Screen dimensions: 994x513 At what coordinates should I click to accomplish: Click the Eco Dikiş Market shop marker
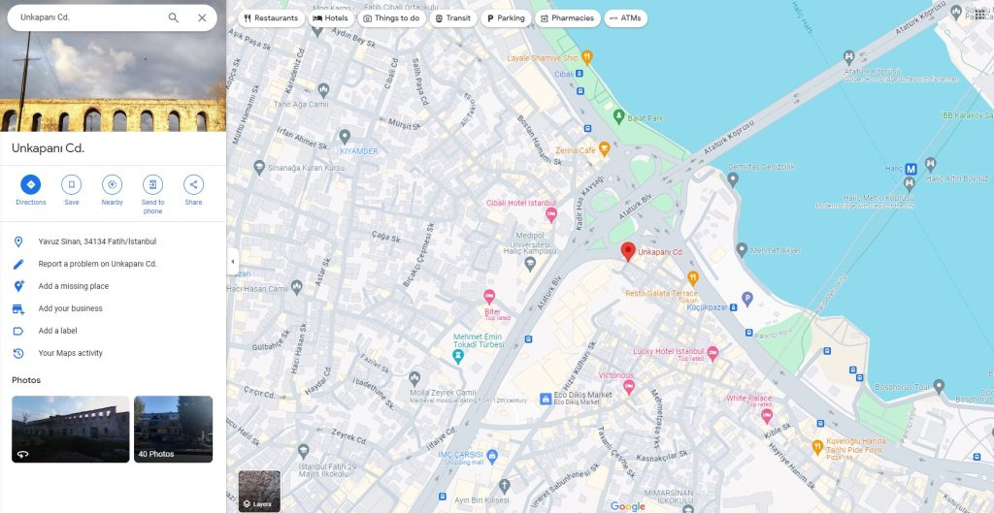pos(546,399)
